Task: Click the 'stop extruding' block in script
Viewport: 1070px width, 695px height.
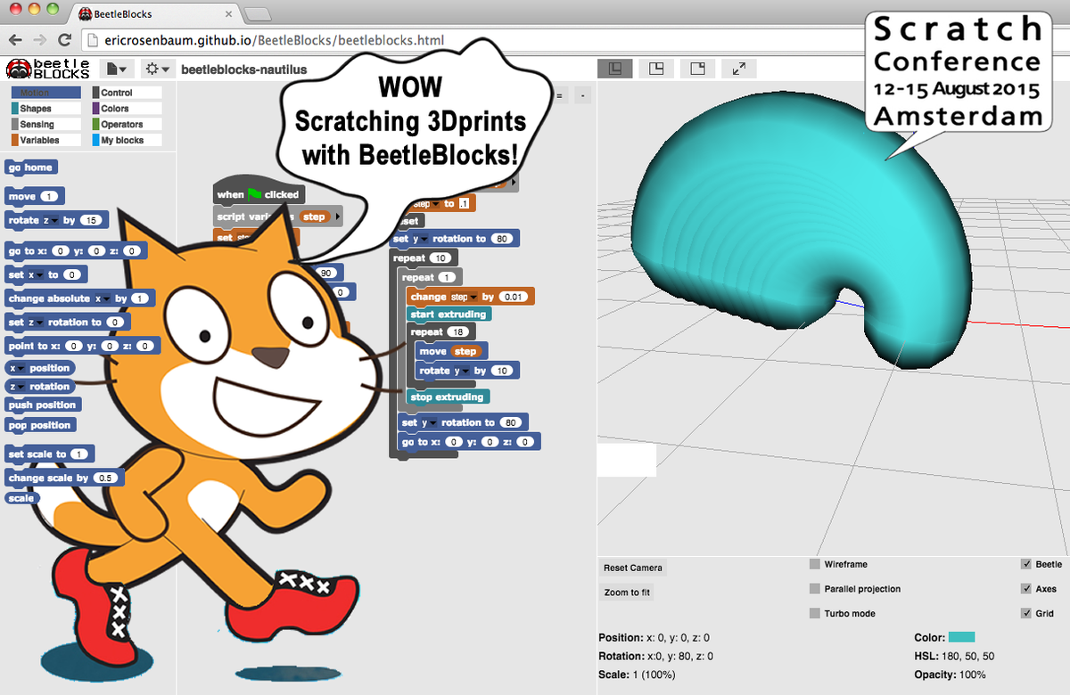Action: [447, 397]
